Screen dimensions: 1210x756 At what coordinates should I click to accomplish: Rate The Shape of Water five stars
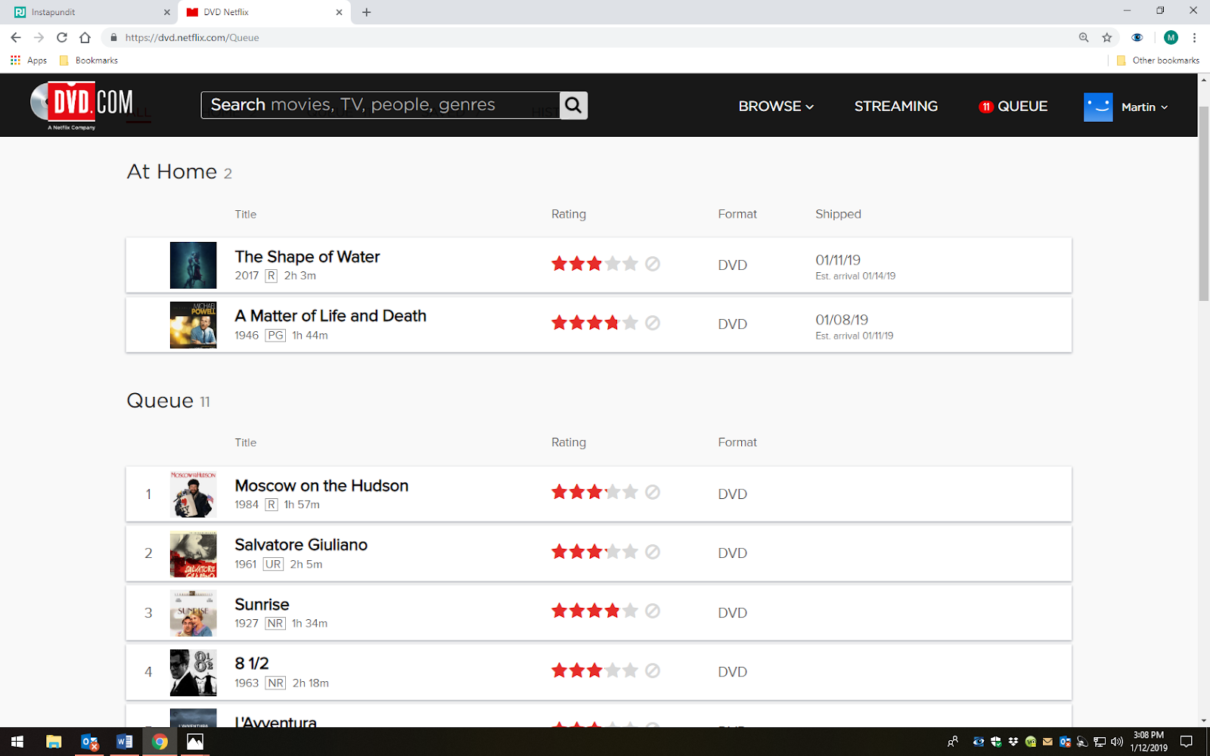point(630,264)
